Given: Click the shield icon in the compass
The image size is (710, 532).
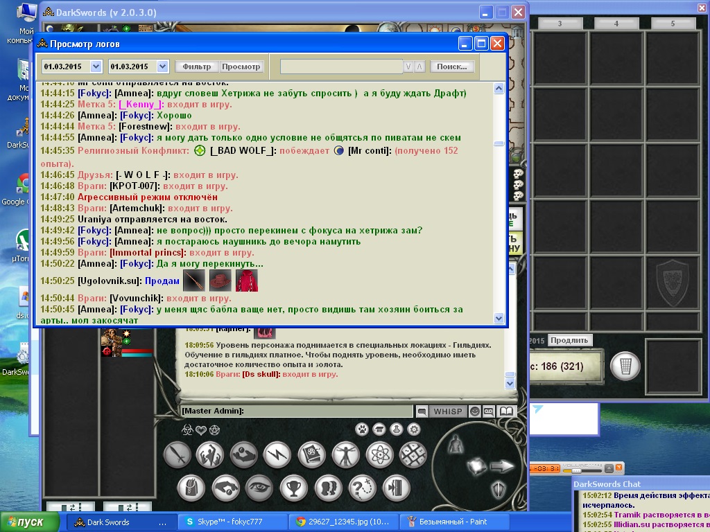Looking at the screenshot, I should coord(498,489).
